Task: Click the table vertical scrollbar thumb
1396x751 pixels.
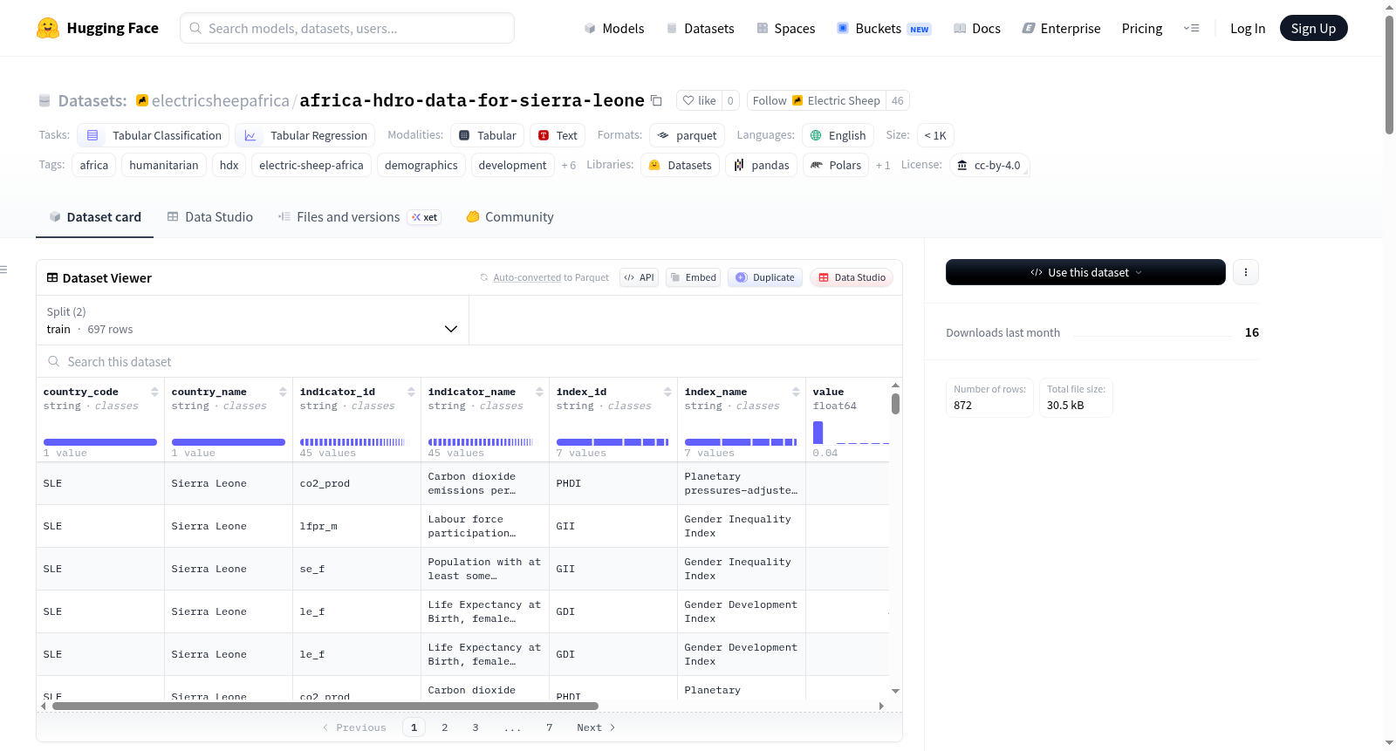Action: tap(895, 404)
